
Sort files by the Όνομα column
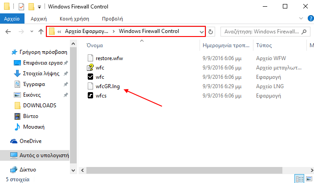[95, 45]
